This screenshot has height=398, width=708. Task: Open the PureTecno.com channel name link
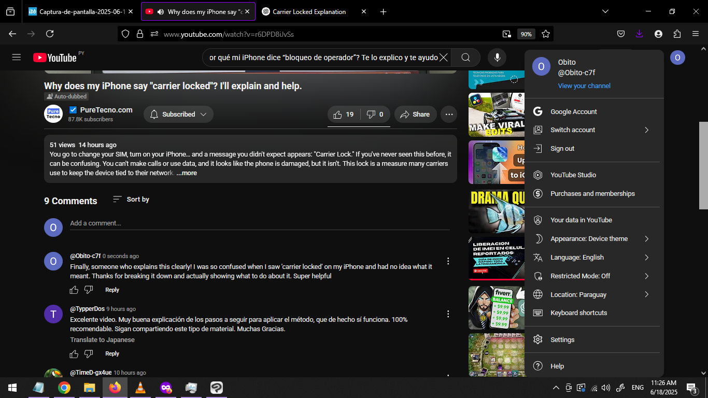pyautogui.click(x=106, y=110)
